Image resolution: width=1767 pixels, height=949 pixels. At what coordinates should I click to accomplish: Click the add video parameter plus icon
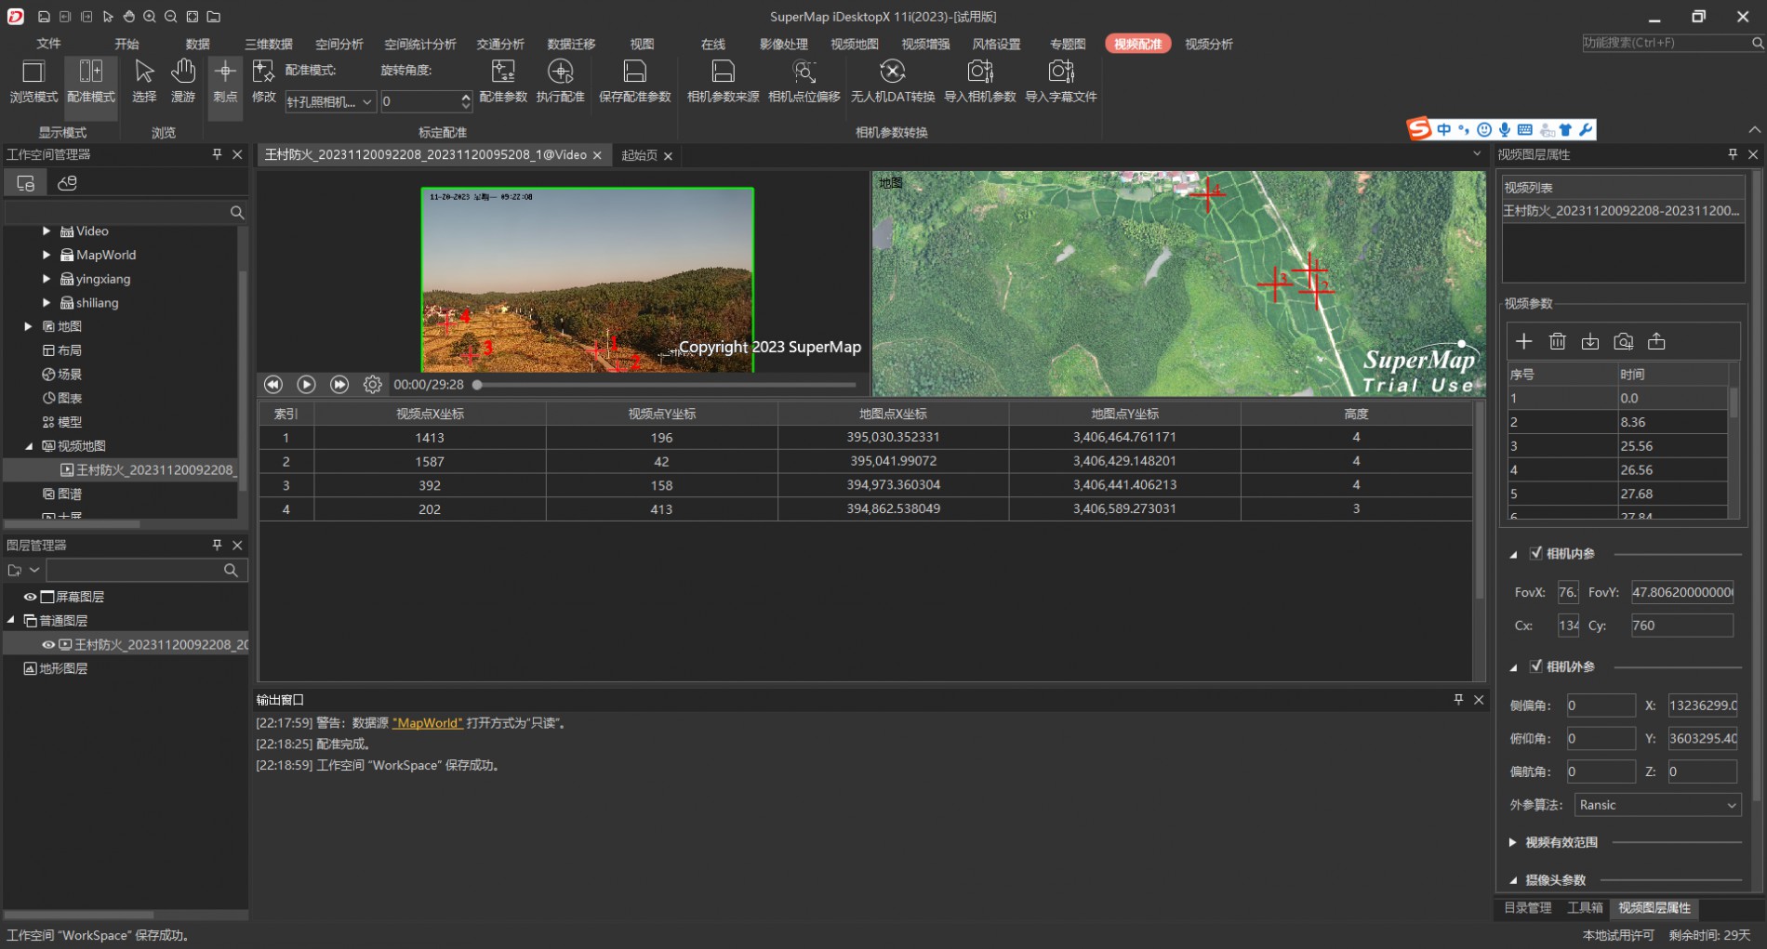pos(1523,342)
